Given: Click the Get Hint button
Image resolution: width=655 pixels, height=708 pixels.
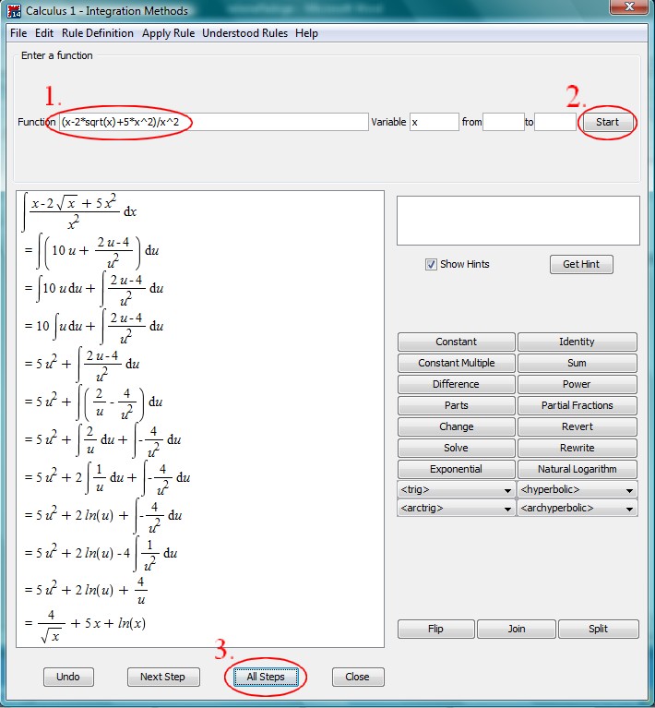Looking at the screenshot, I should 581,264.
